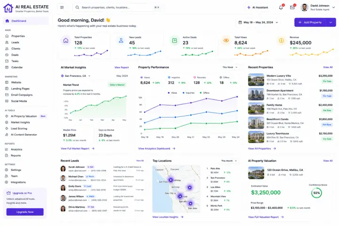The image size is (339, 226).
Task: Click View All in Recent Leads
Action: 140,161
